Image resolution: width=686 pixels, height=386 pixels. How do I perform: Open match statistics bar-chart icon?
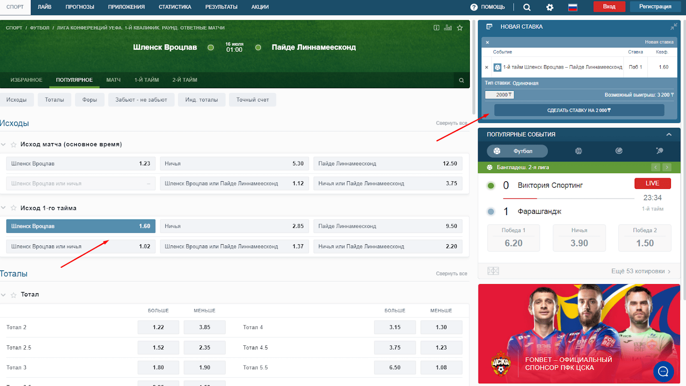[x=448, y=28]
